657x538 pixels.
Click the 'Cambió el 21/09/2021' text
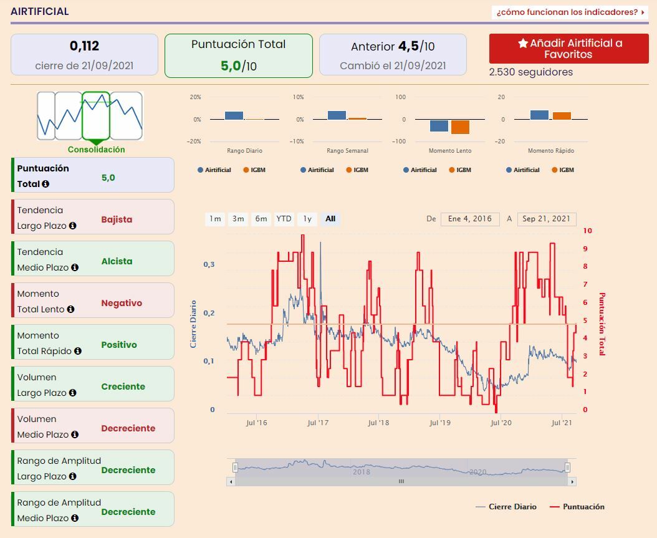click(393, 66)
